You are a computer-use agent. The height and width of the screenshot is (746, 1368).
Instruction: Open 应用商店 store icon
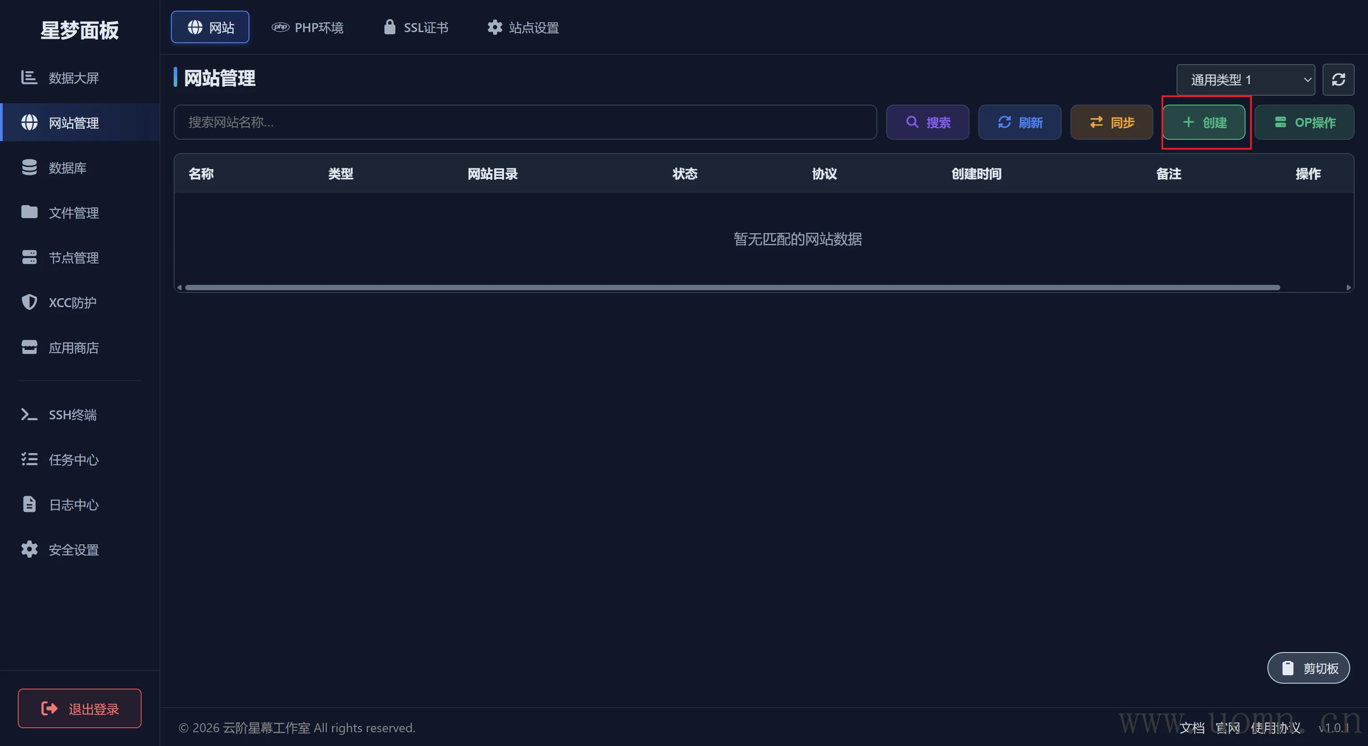coord(29,347)
